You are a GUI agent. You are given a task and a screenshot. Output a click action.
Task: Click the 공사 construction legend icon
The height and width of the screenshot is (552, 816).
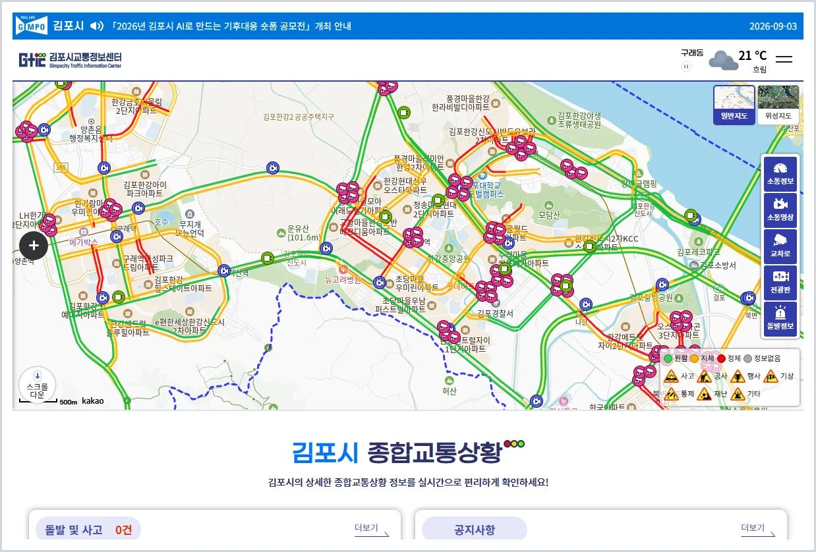(704, 376)
